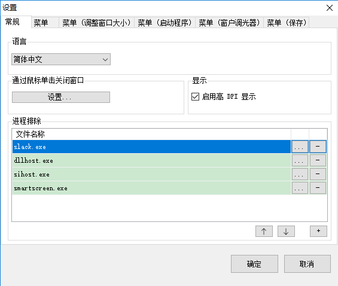Open the 菜单 tab

point(45,23)
